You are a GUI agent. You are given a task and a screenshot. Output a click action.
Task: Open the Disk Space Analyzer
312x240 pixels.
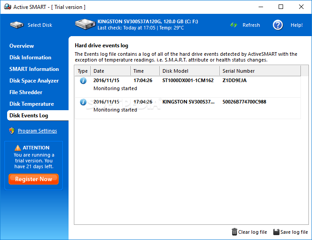point(34,81)
